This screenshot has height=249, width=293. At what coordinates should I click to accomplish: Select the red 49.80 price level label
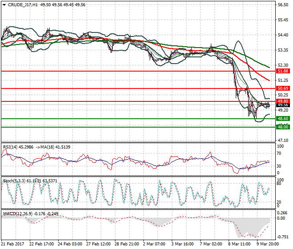[x=283, y=101]
